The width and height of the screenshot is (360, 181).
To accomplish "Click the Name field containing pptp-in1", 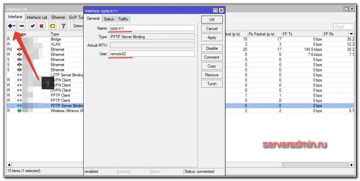I will point(152,28).
